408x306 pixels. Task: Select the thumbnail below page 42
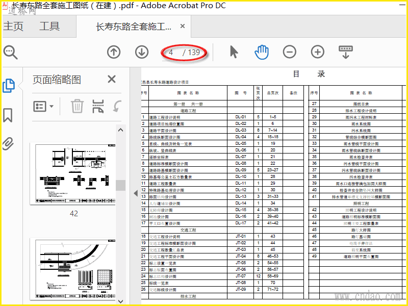pyautogui.click(x=73, y=269)
